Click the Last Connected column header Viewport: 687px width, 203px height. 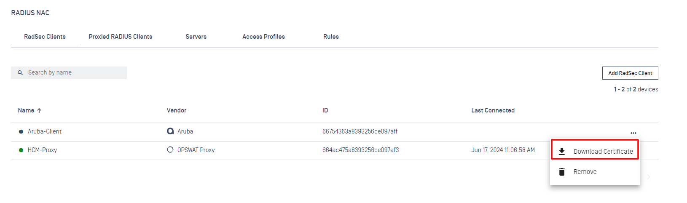pyautogui.click(x=493, y=110)
